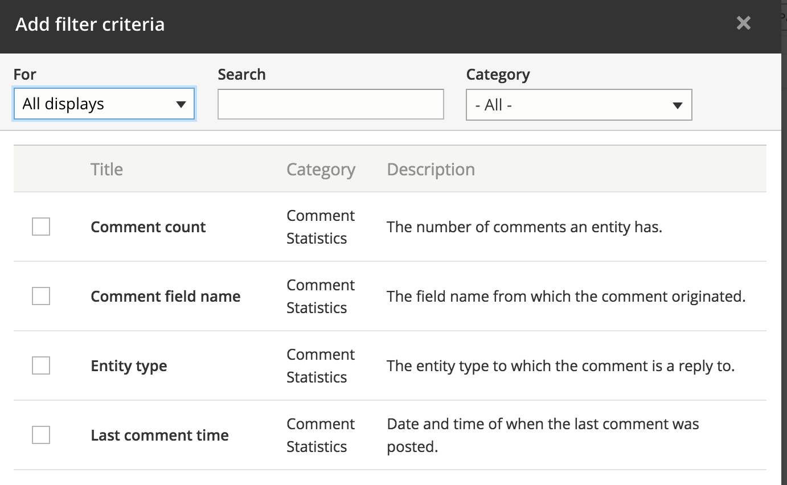787x485 pixels.
Task: Click the Category filter dropdown arrow
Action: pos(677,105)
